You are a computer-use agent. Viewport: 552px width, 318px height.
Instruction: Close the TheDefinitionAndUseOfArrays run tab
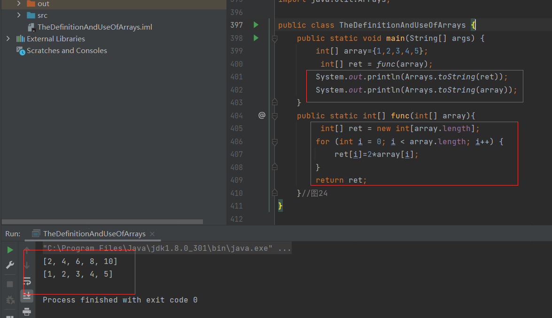coord(152,234)
